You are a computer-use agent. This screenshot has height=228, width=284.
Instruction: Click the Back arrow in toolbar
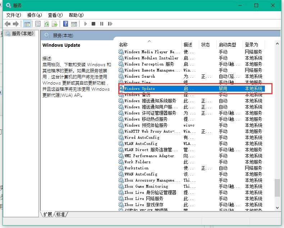(8, 24)
